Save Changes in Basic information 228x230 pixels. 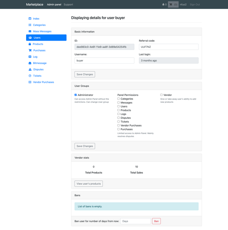click(85, 74)
